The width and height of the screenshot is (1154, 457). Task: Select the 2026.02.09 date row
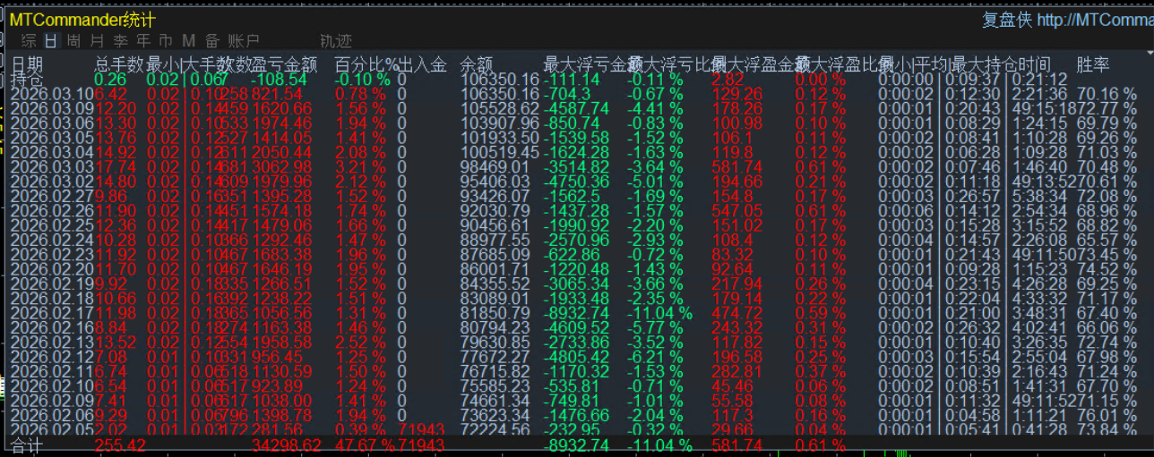point(52,401)
